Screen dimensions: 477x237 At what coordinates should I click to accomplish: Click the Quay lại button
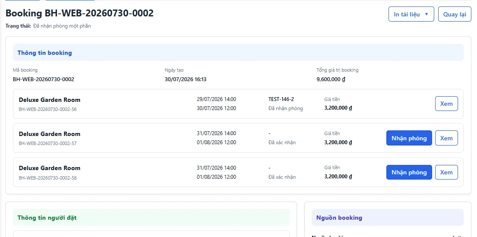(x=455, y=14)
